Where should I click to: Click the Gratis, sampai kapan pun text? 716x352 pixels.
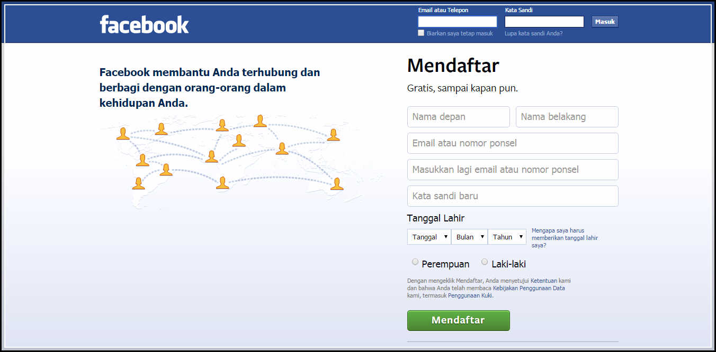[462, 88]
